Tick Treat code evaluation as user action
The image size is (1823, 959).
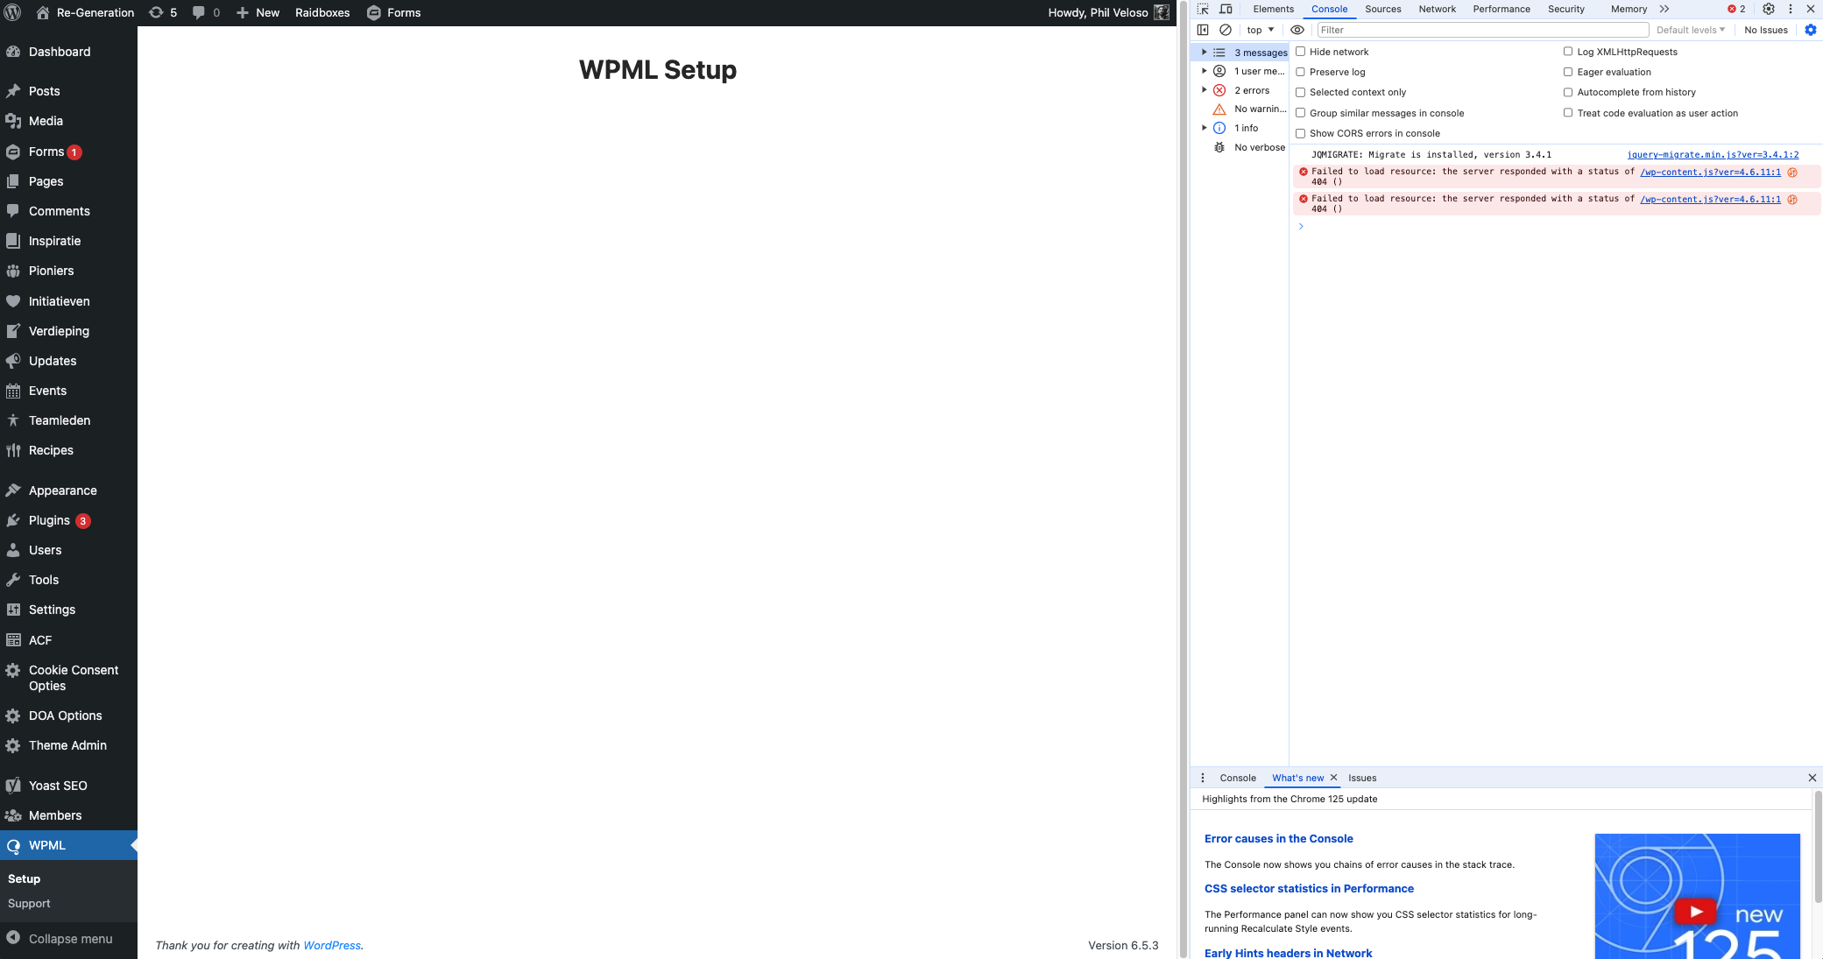pos(1568,113)
